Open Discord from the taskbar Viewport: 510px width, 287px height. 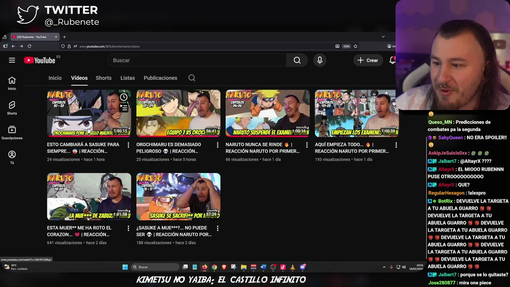pyautogui.click(x=303, y=267)
